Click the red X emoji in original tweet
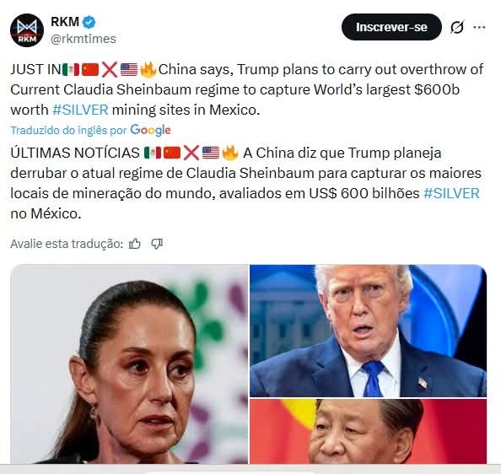 point(110,70)
